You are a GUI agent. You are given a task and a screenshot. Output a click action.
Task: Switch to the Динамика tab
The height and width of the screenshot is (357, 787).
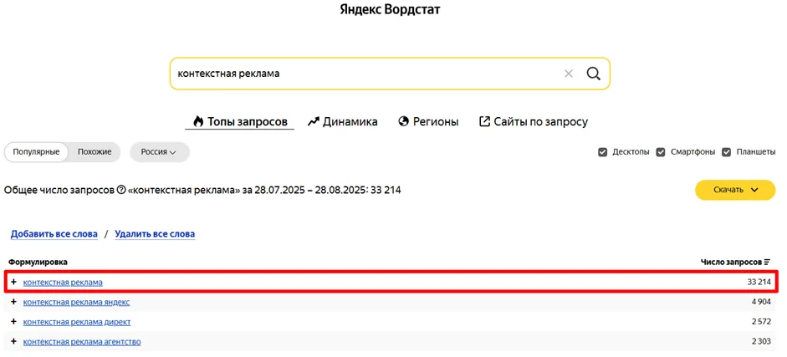(343, 122)
